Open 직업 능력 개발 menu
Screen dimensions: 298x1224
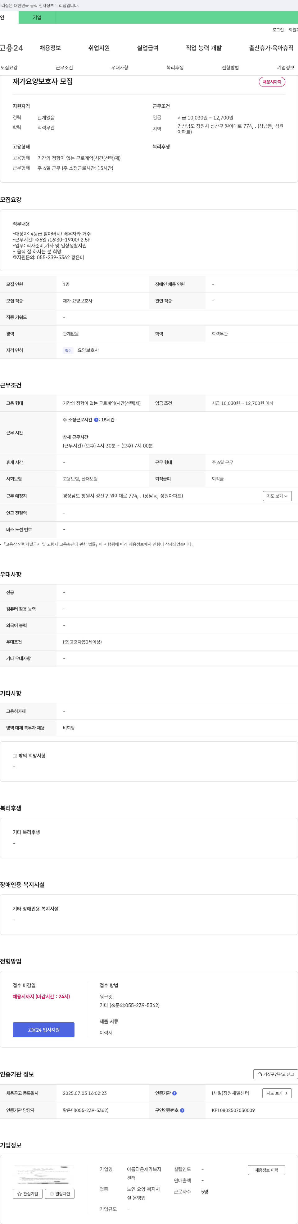point(204,48)
